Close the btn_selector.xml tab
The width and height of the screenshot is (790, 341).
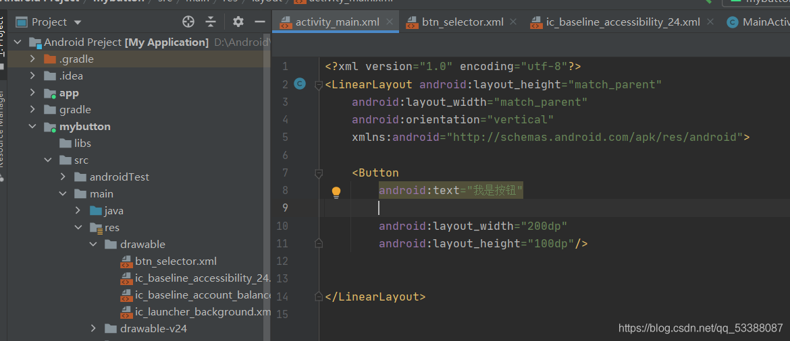pyautogui.click(x=513, y=22)
